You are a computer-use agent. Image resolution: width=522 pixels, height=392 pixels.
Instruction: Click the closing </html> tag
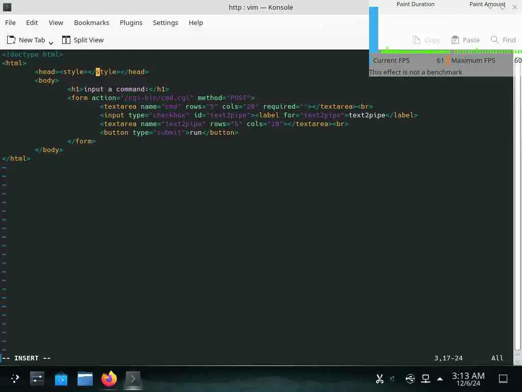click(16, 158)
